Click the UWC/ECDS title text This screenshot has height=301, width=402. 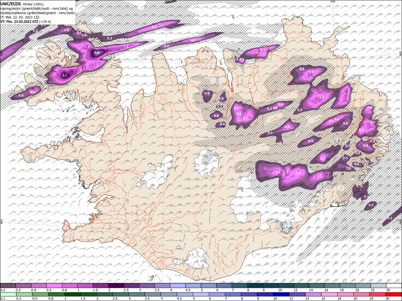point(11,4)
